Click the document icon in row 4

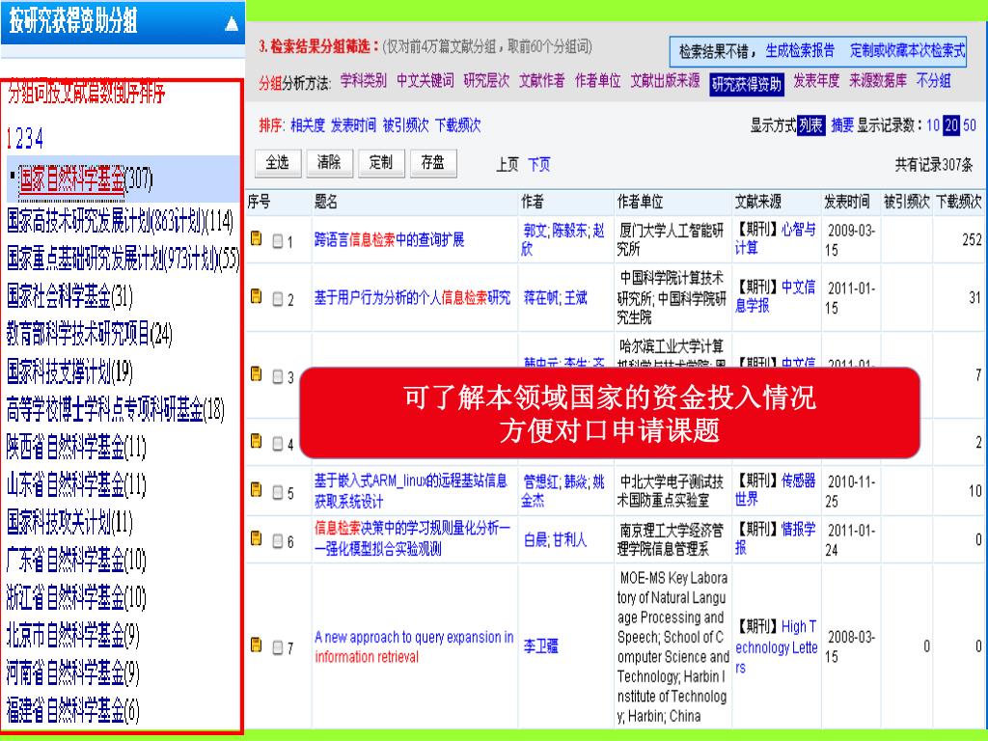[256, 441]
